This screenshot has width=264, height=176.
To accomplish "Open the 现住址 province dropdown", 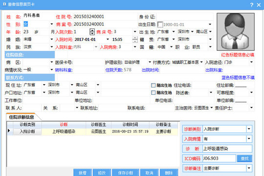I will [x=44, y=85].
